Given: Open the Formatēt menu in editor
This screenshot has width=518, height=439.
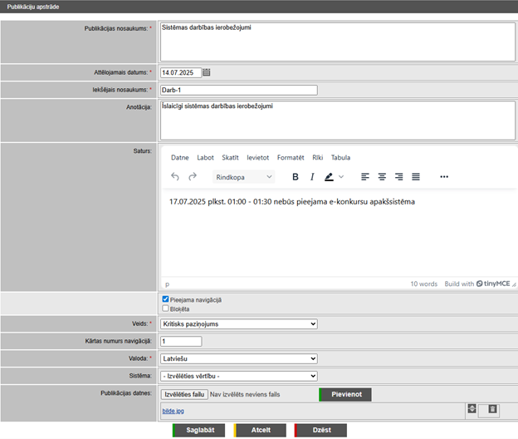Looking at the screenshot, I should 291,157.
